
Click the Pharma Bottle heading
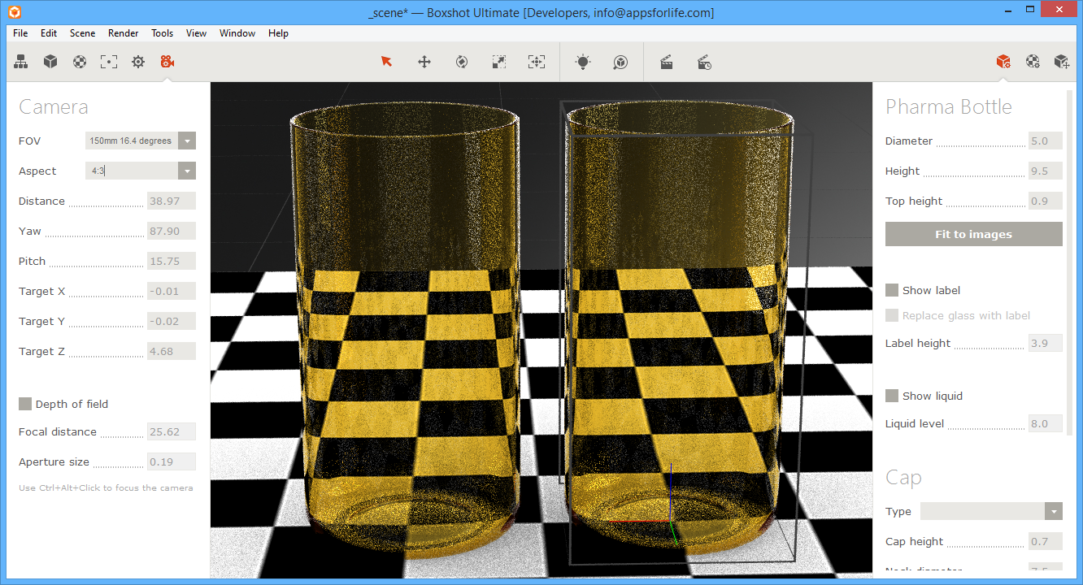[x=949, y=107]
